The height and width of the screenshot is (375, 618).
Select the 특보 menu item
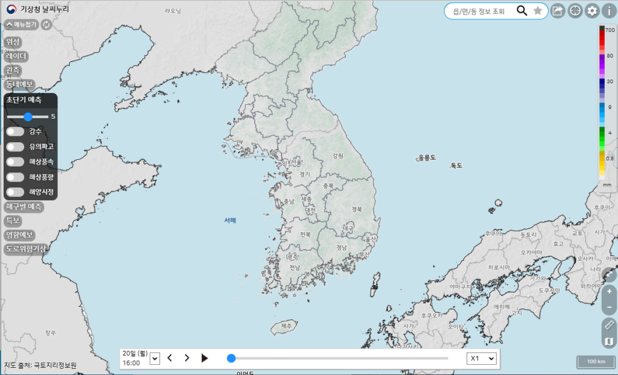pos(13,221)
